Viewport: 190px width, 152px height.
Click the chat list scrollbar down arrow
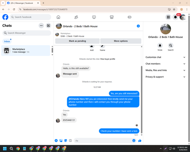pos(52,55)
